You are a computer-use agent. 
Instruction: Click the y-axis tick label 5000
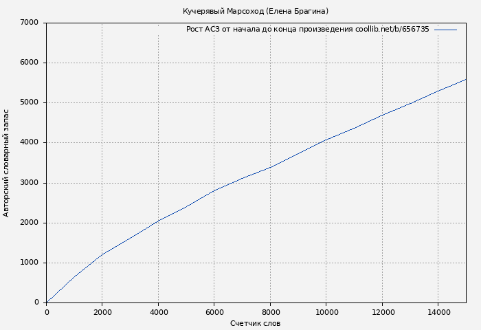(30, 102)
